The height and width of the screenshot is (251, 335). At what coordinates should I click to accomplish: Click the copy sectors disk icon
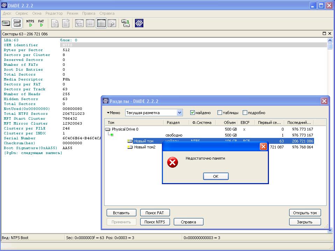pyautogui.click(x=126, y=23)
